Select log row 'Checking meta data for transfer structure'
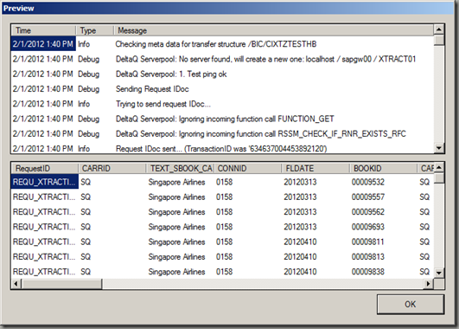Image resolution: width=459 pixels, height=329 pixels. click(x=222, y=44)
